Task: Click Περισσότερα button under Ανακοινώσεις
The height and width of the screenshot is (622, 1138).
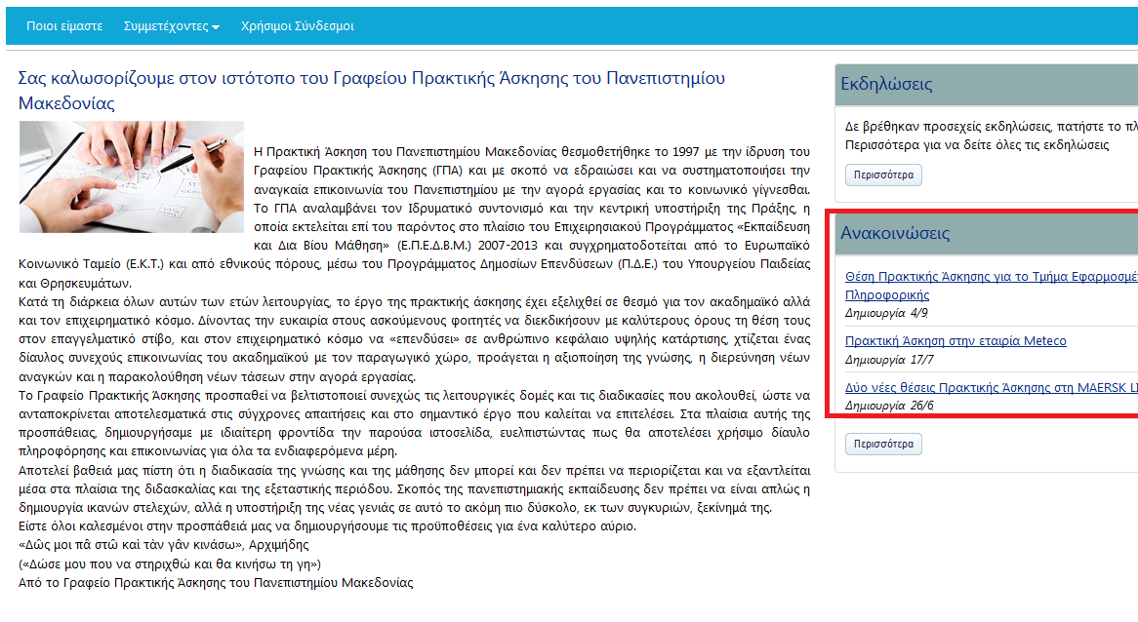Action: (883, 444)
